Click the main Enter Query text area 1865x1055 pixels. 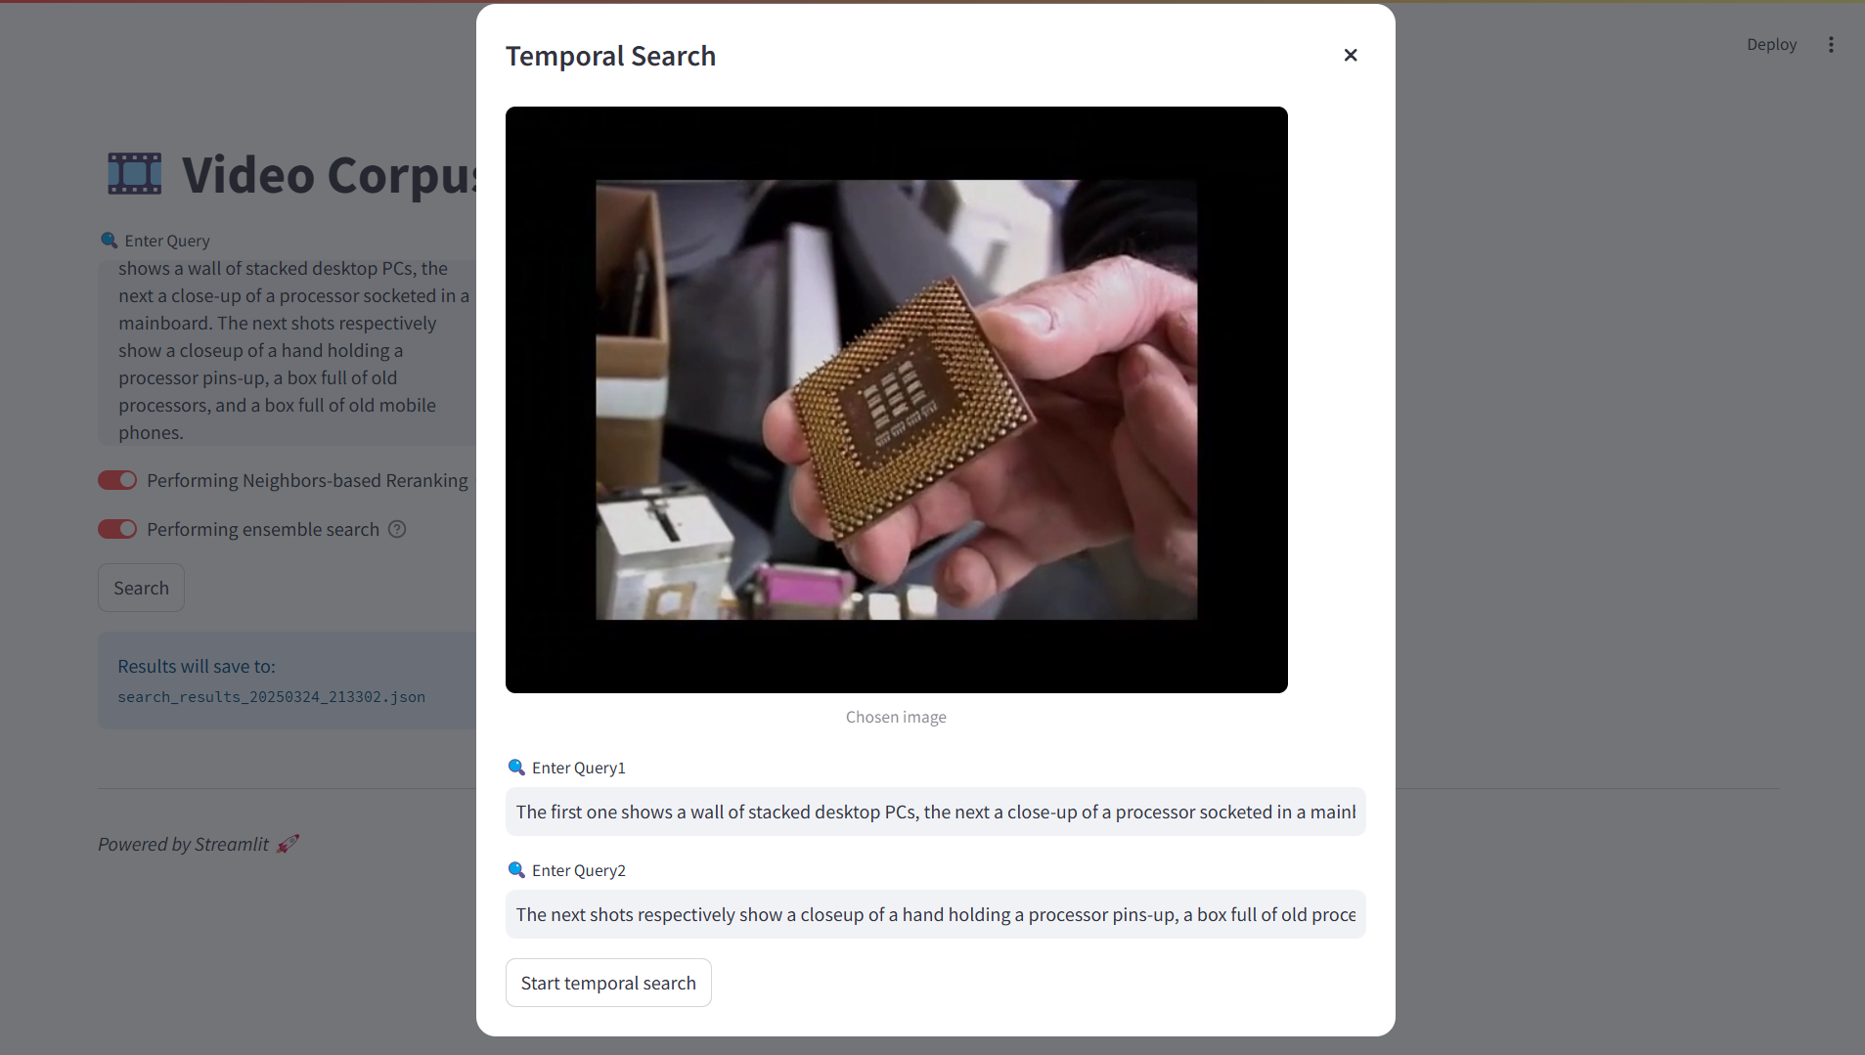[x=288, y=351]
